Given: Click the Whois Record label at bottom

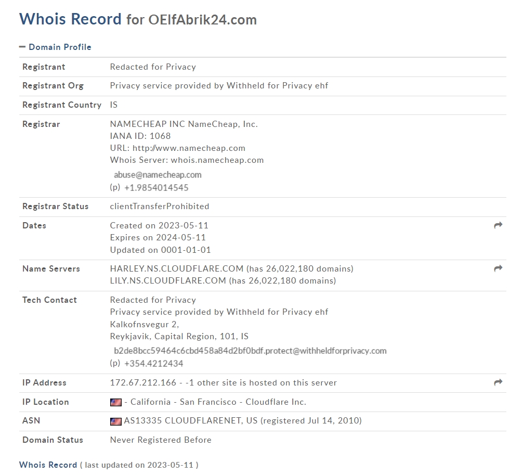Looking at the screenshot, I should point(48,465).
